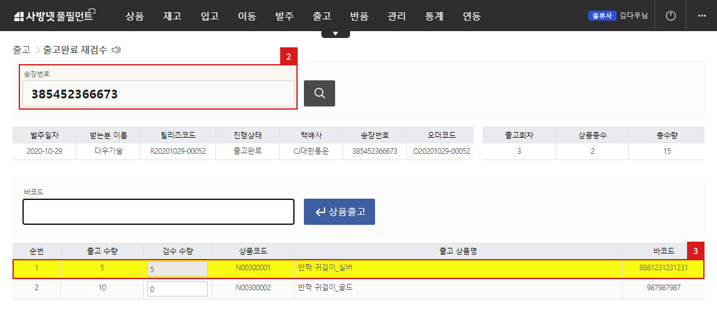Click the CJ대한통운 courier cell

(311, 151)
